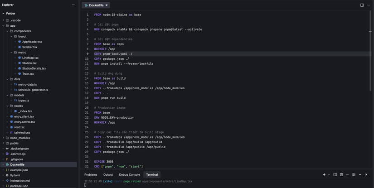374x188 pixels.
Task: Close the Dockerfile editor tab
Action: click(x=107, y=5)
